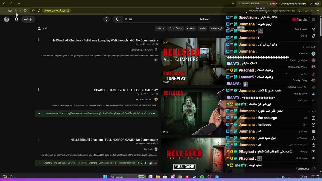Open options menu for FULL HORROR GAME video
322x181 pixels.
point(38,139)
